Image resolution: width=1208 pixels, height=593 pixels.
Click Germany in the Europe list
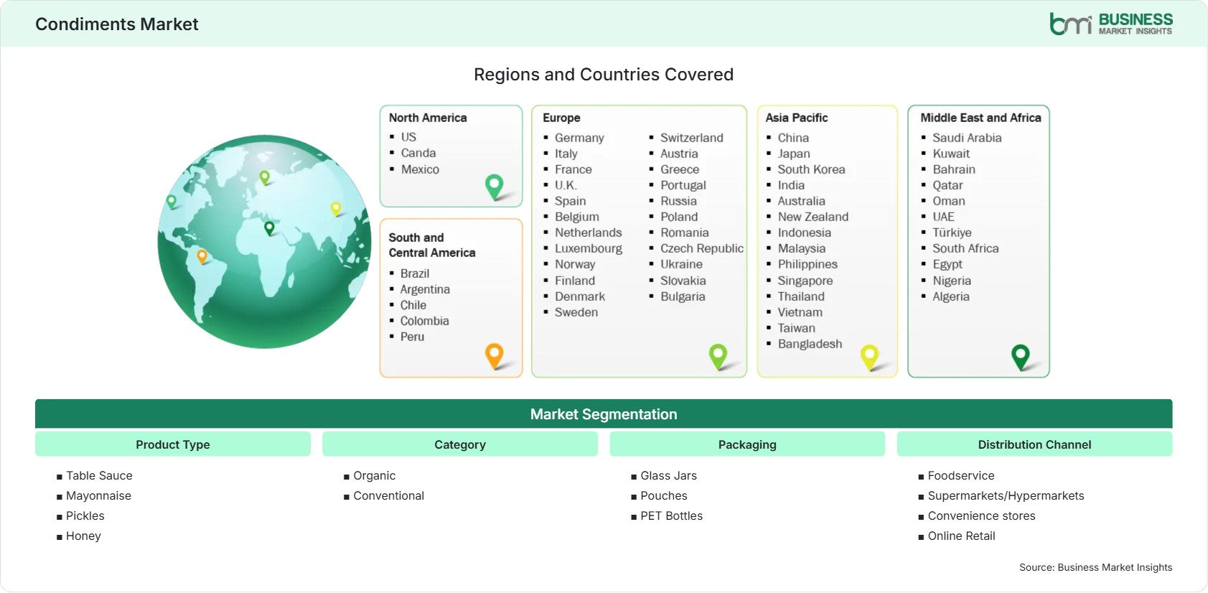click(579, 138)
